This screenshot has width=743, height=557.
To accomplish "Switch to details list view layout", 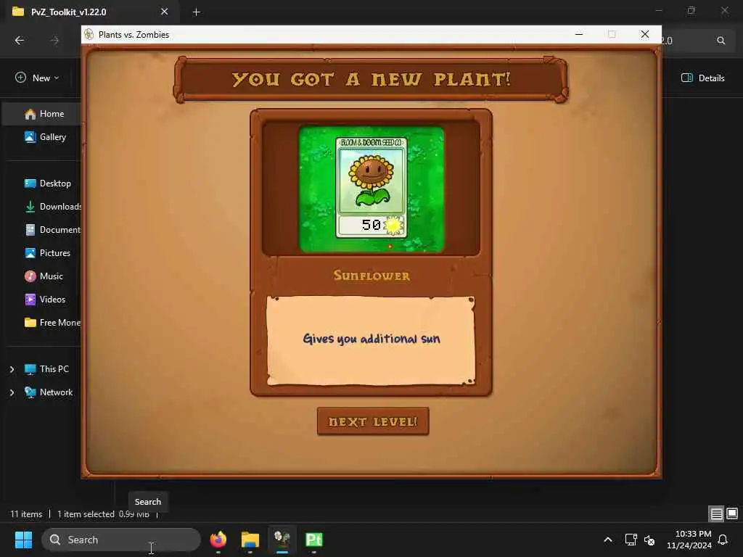I will coord(716,513).
